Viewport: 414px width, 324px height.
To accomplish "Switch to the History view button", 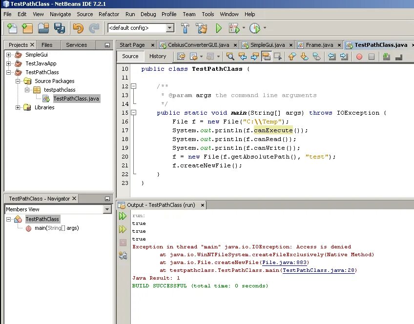I will click(158, 56).
